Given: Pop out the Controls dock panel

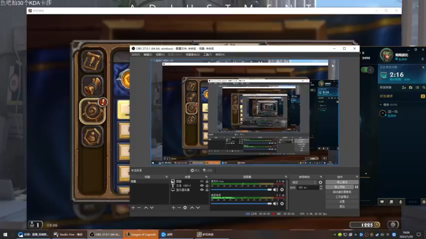Looking at the screenshot, I should pos(357,177).
